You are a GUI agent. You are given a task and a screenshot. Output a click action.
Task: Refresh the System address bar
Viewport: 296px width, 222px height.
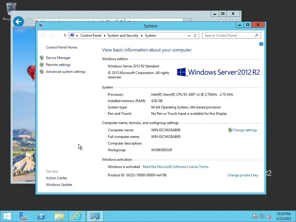pos(195,36)
